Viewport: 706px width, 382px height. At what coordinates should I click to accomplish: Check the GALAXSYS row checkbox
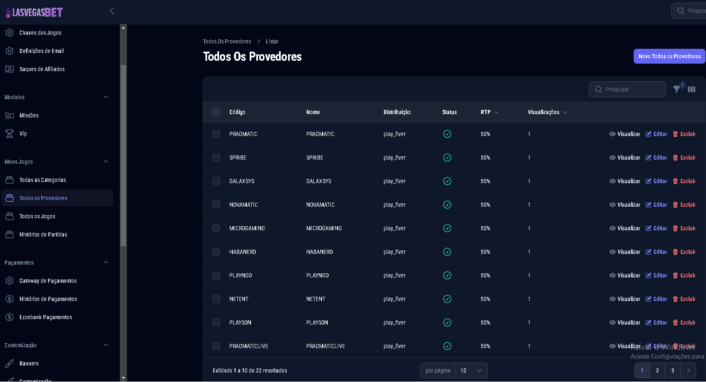(x=216, y=181)
